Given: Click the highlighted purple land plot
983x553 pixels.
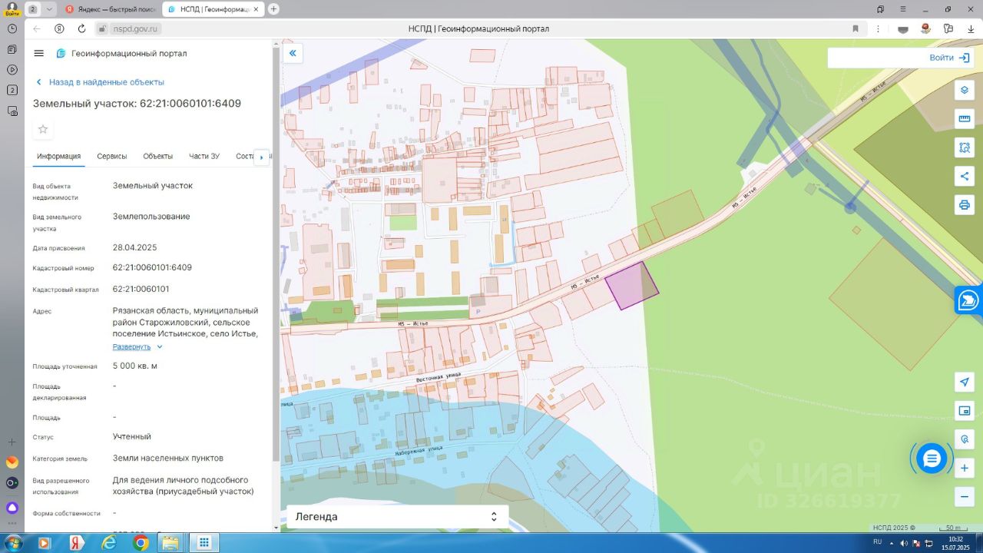Looking at the screenshot, I should tap(630, 286).
